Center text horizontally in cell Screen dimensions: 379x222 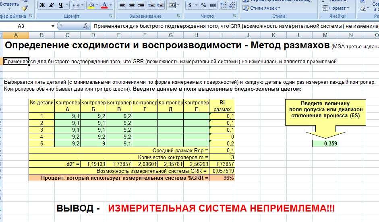(x=132, y=5)
